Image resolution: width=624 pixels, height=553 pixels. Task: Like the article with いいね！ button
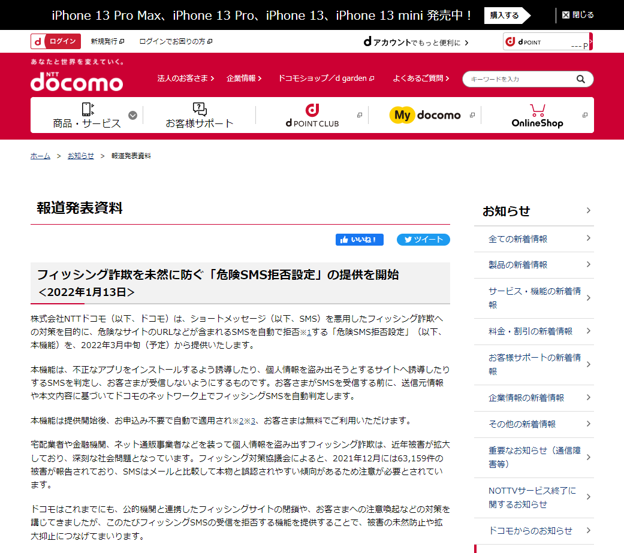point(360,240)
